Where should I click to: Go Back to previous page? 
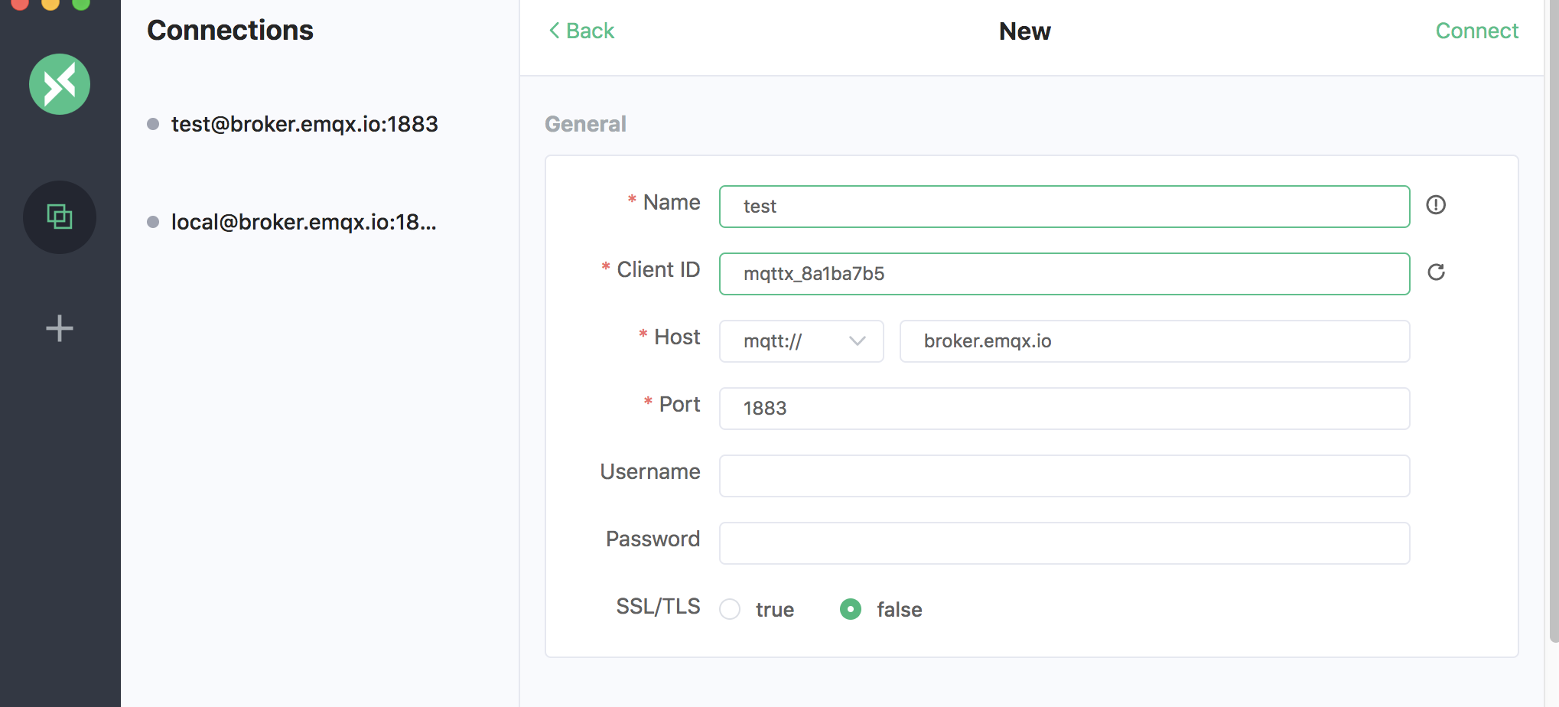point(590,31)
